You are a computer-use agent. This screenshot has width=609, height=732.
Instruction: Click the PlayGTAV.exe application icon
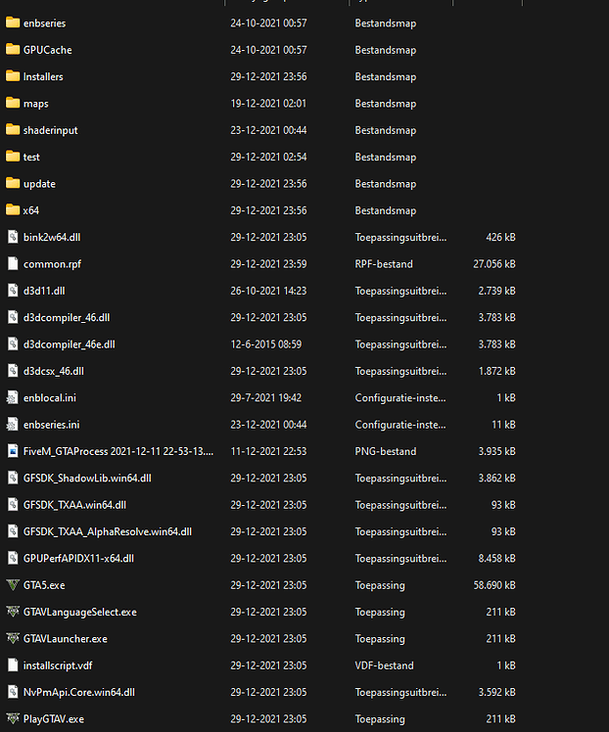[13, 718]
